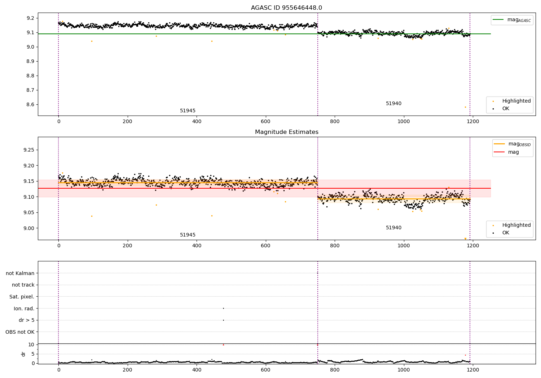Click the 'dr > 5' row label

point(27,320)
